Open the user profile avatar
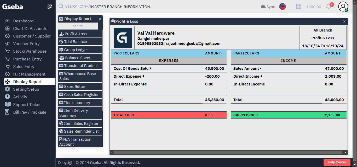The image size is (357, 167). pos(343,7)
